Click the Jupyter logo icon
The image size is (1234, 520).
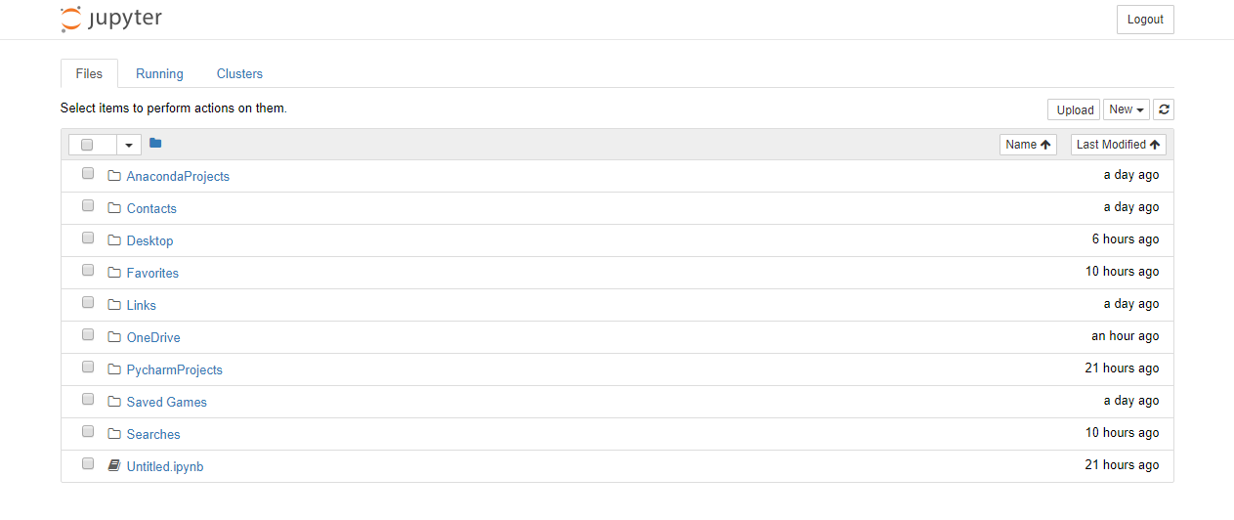point(70,19)
